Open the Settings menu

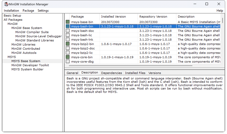coord(43,11)
